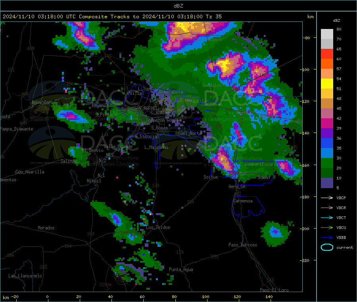Pick the light blue swatch above the 30 label
This screenshot has height=302, width=357.
point(327,153)
